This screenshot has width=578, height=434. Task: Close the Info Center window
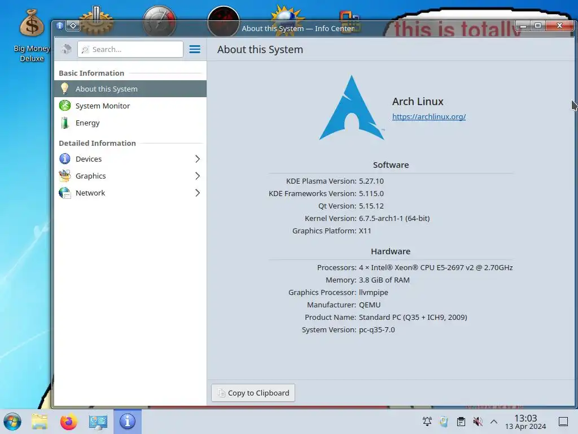[559, 25]
